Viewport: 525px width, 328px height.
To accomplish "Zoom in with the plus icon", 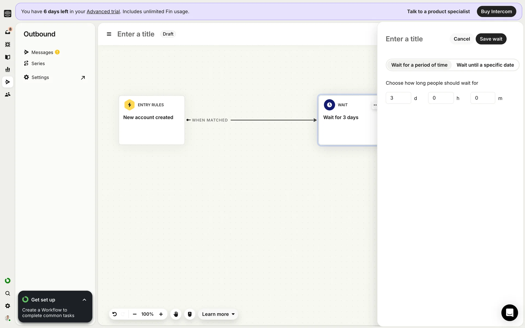I will tap(161, 314).
